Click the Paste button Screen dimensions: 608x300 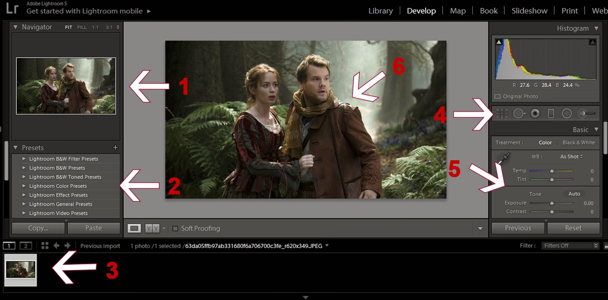[94, 228]
